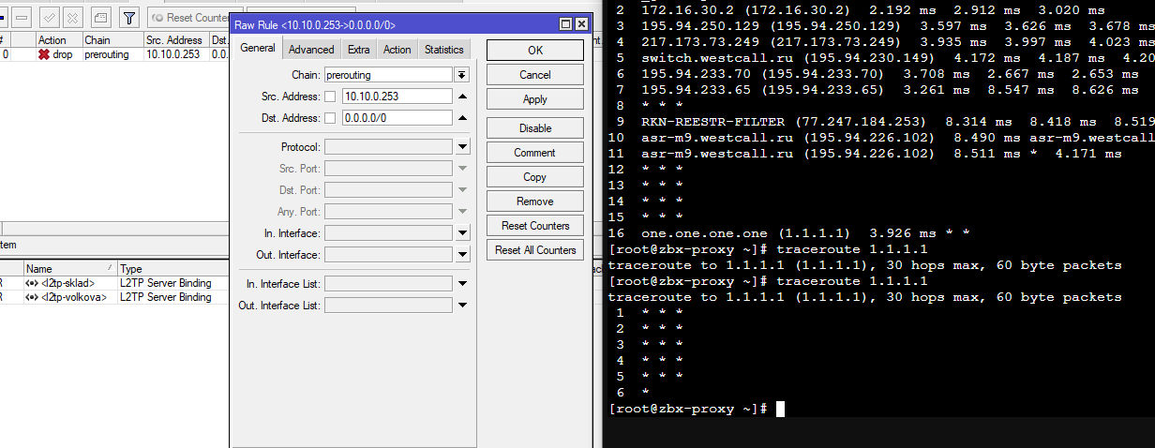Click the Comment button
Screen dimensions: 1155x448
point(534,153)
